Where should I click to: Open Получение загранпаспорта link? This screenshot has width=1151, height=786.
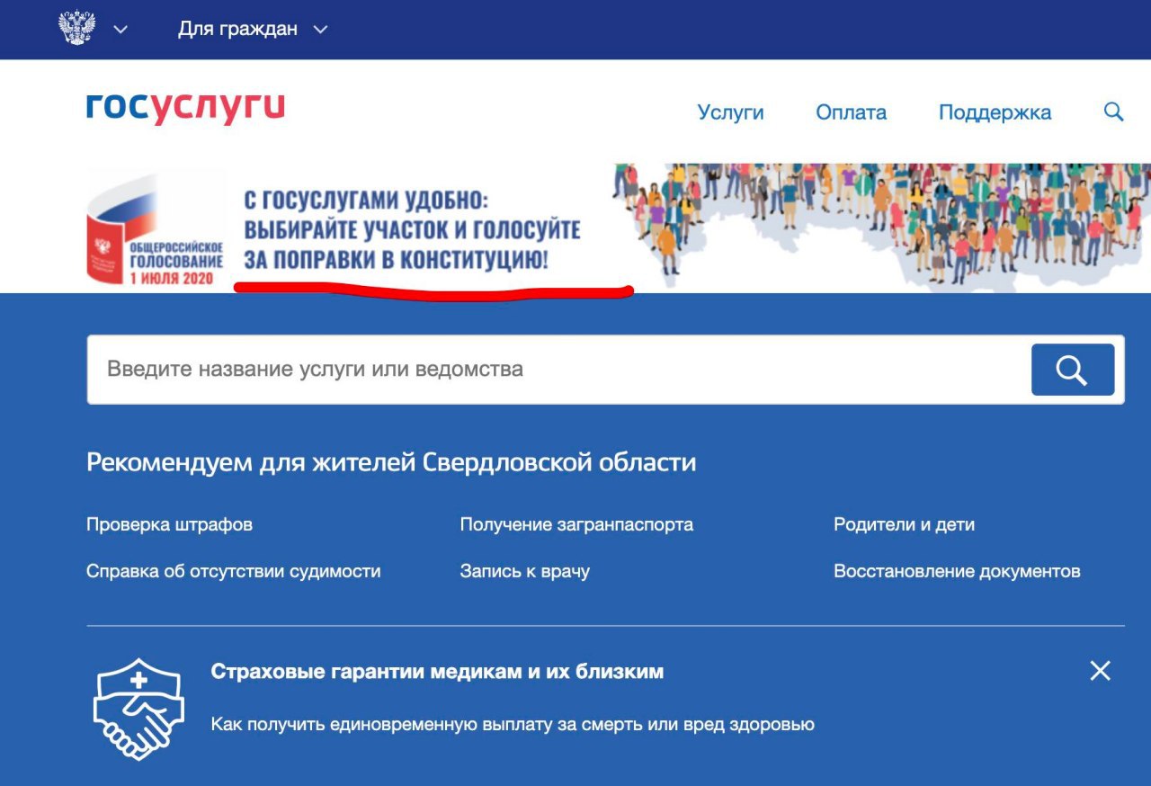576,524
